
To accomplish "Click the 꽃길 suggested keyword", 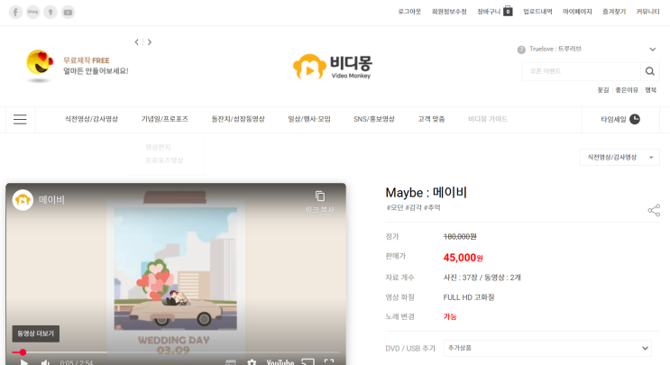I will point(603,90).
